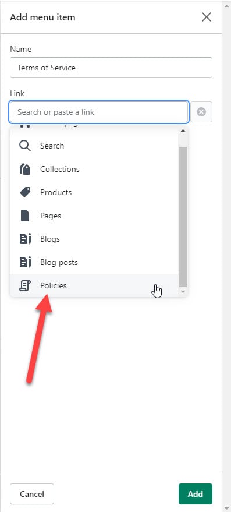Click the Search magnifier icon

(x=25, y=146)
